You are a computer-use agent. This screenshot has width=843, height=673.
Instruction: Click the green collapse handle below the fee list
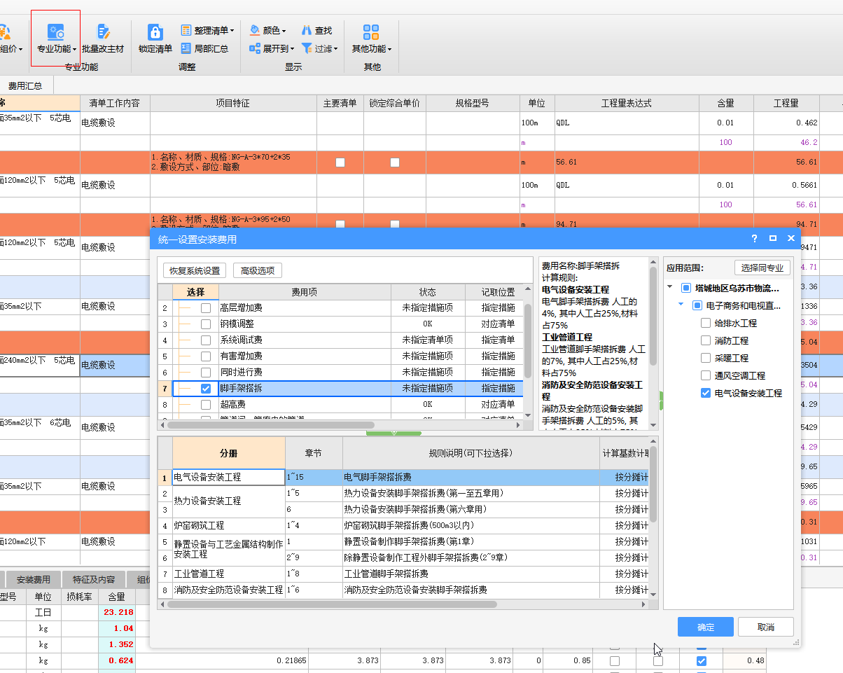(x=393, y=433)
